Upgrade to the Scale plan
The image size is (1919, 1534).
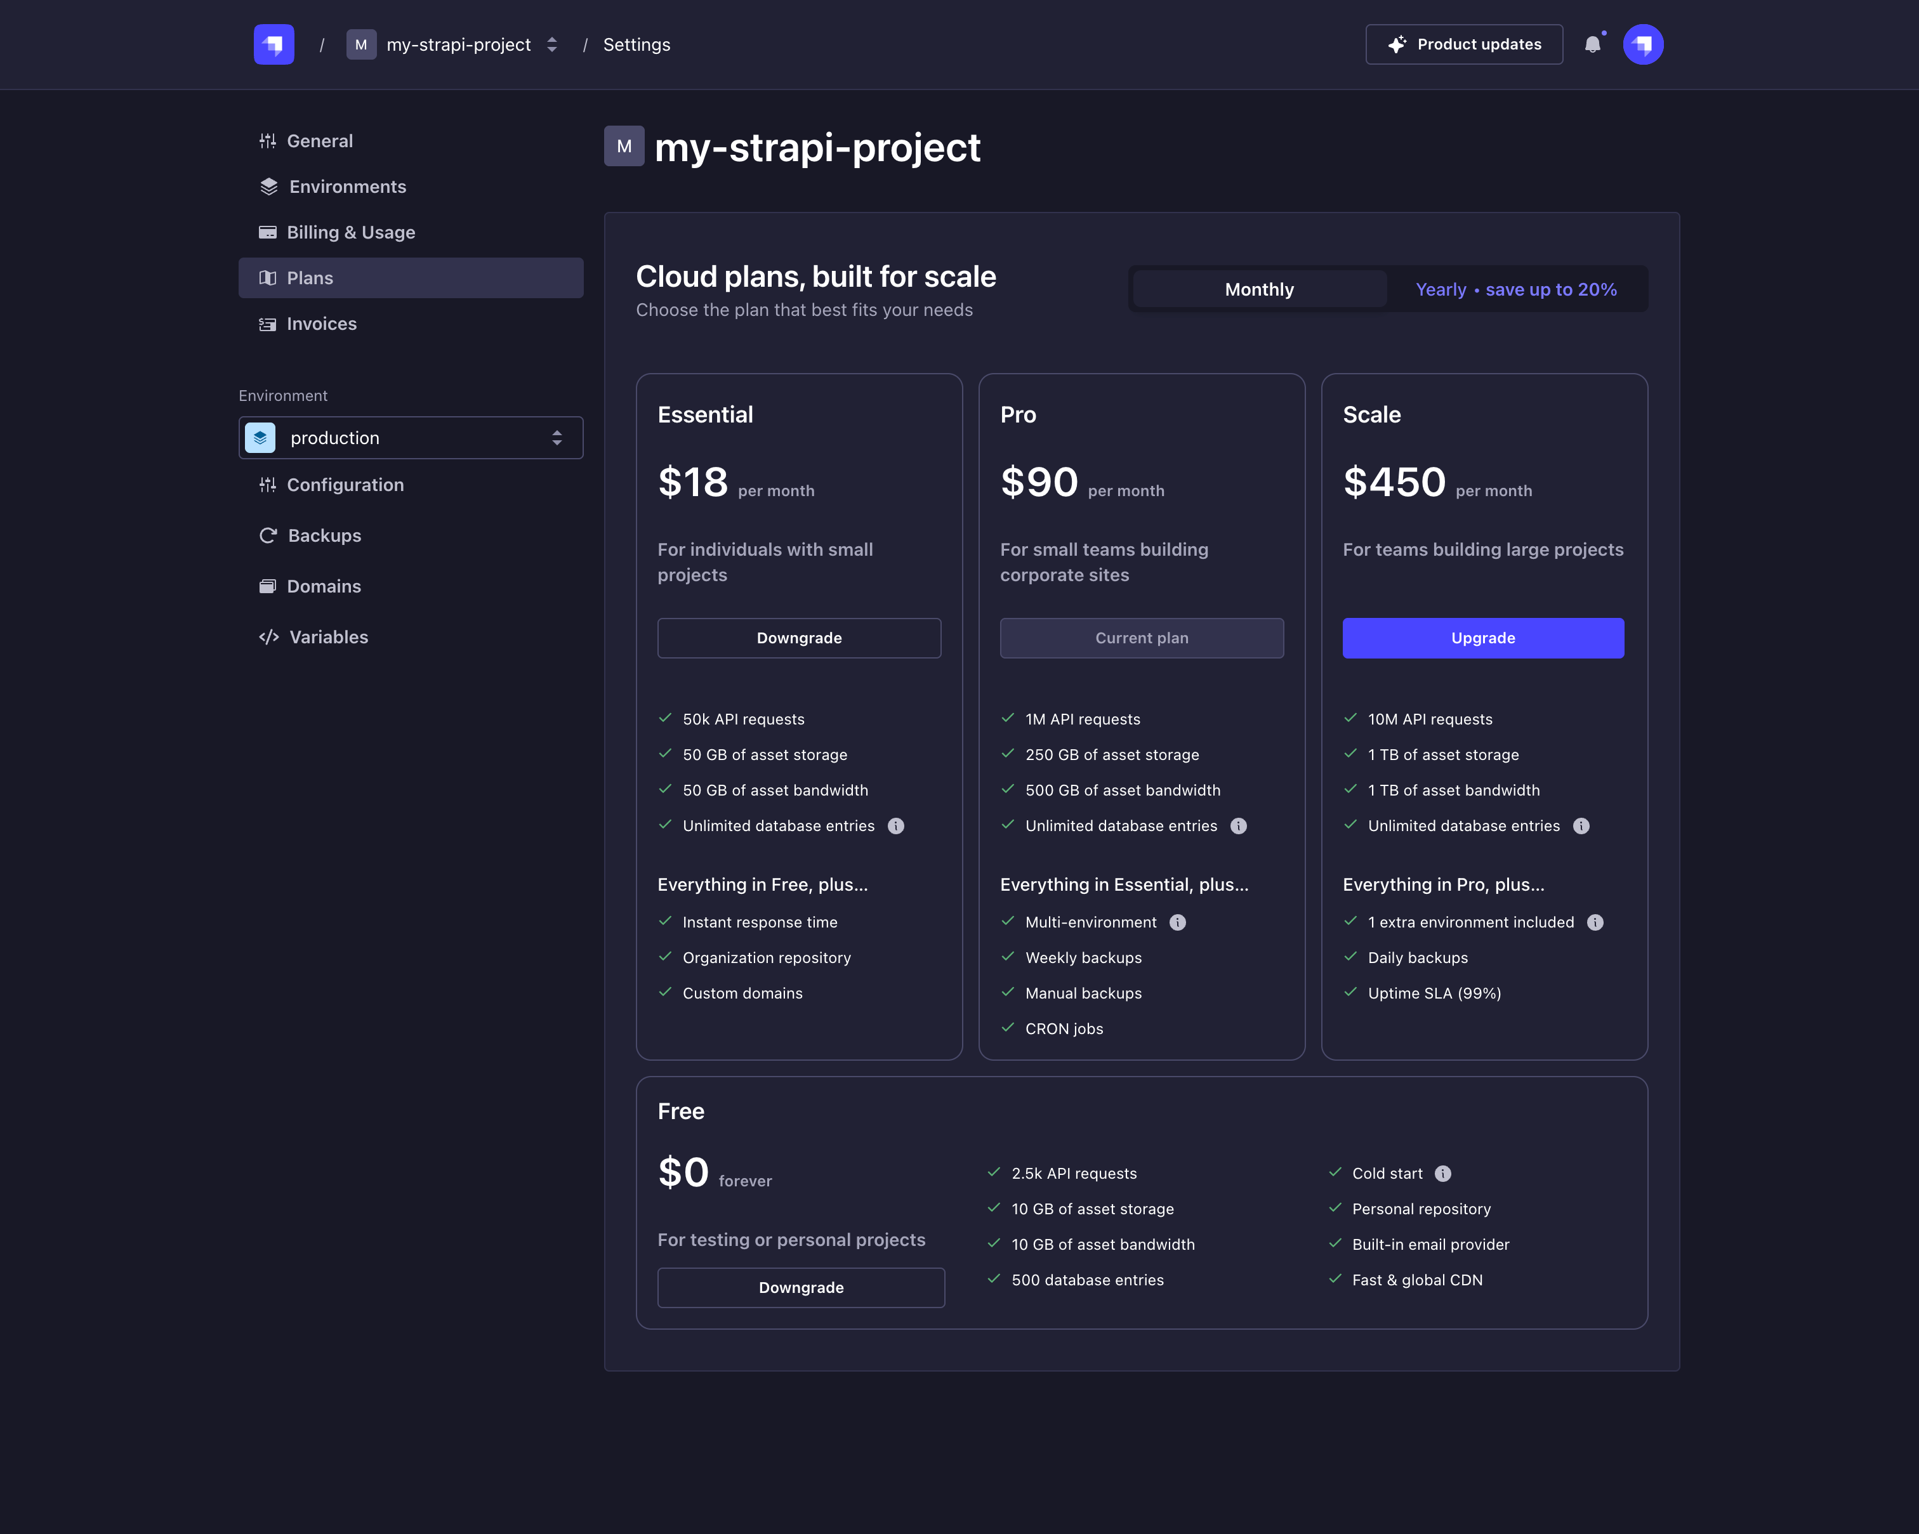pyautogui.click(x=1483, y=638)
